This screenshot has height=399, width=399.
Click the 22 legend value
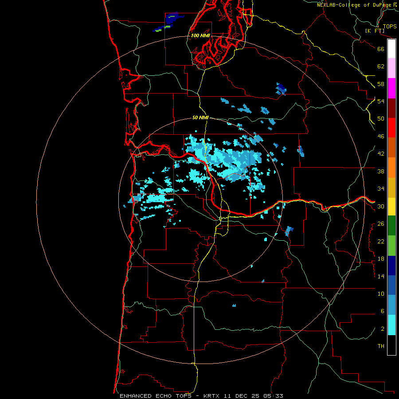[x=381, y=241]
